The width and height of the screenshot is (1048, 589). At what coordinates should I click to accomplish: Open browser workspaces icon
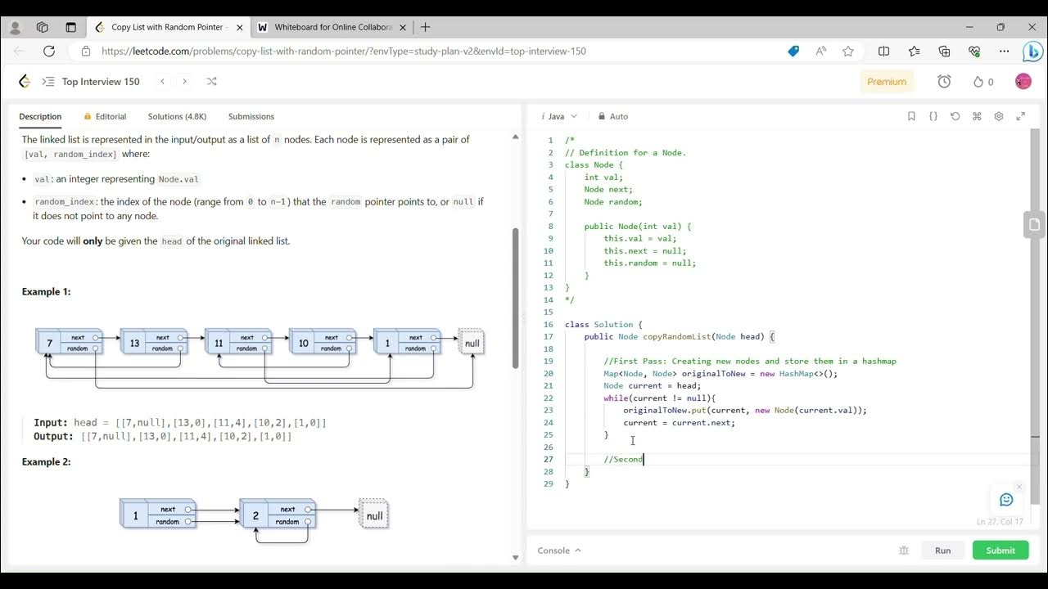43,27
